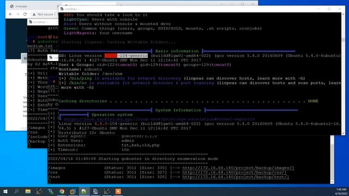Click 'Starting gobuster in directory enumeration' line
The image size is (349, 196).
tap(133, 159)
